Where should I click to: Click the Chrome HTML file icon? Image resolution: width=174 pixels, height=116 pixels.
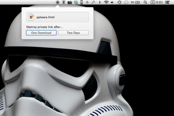tap(31, 17)
